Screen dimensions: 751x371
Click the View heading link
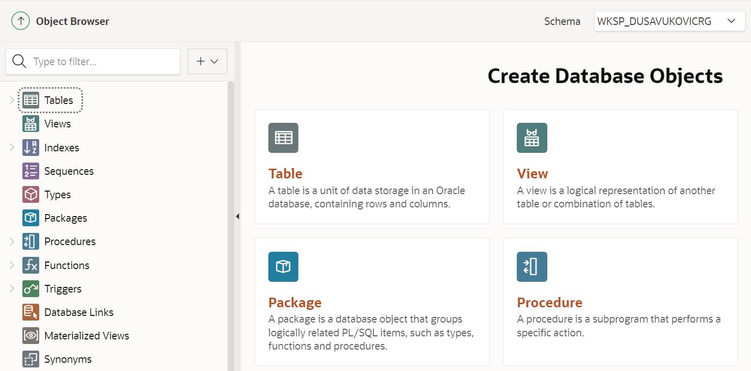pos(532,174)
